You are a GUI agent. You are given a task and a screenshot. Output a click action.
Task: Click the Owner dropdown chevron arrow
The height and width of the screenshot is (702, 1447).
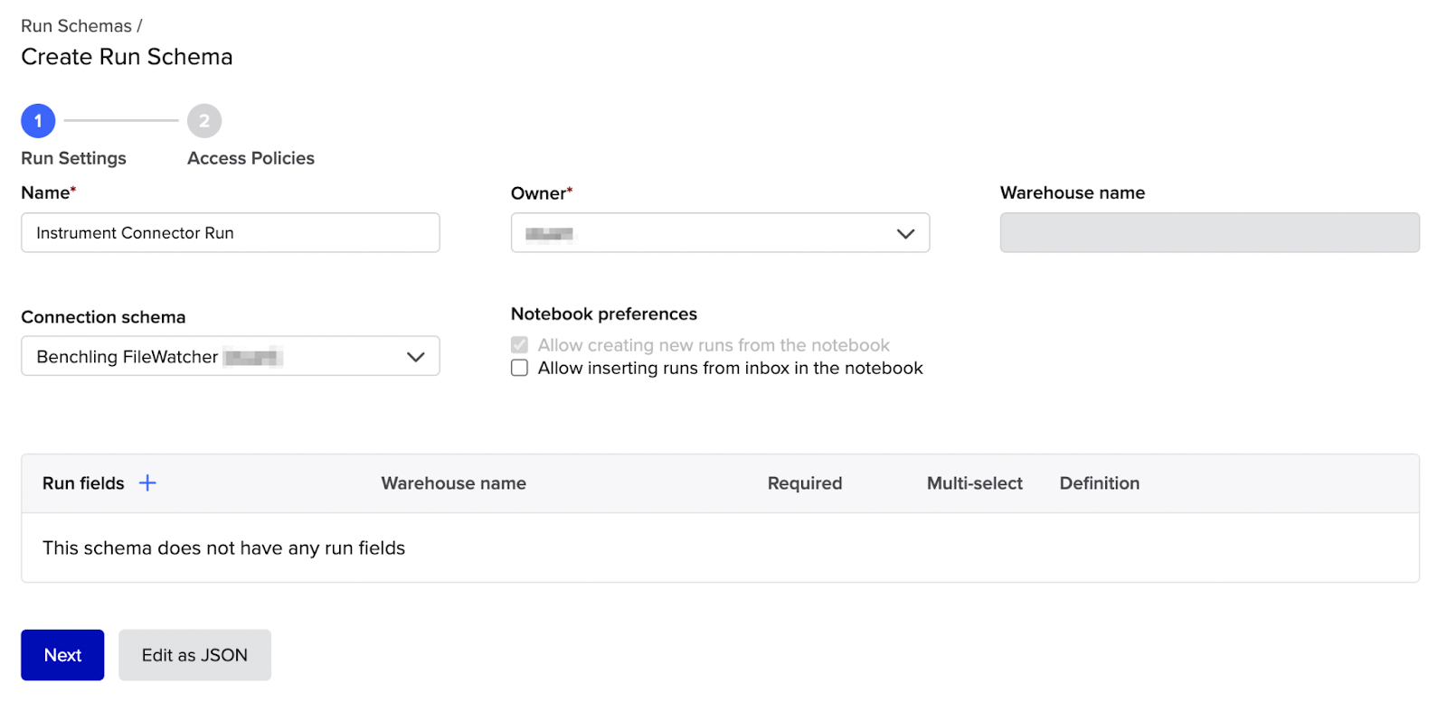click(905, 234)
